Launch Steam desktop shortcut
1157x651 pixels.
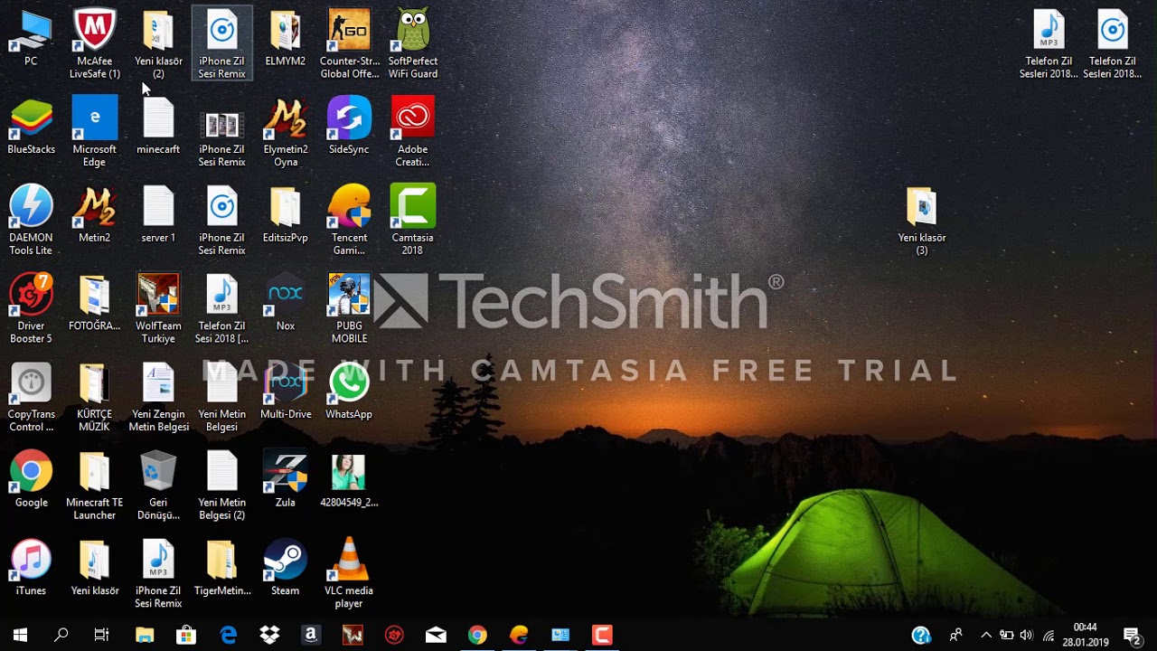pyautogui.click(x=285, y=568)
